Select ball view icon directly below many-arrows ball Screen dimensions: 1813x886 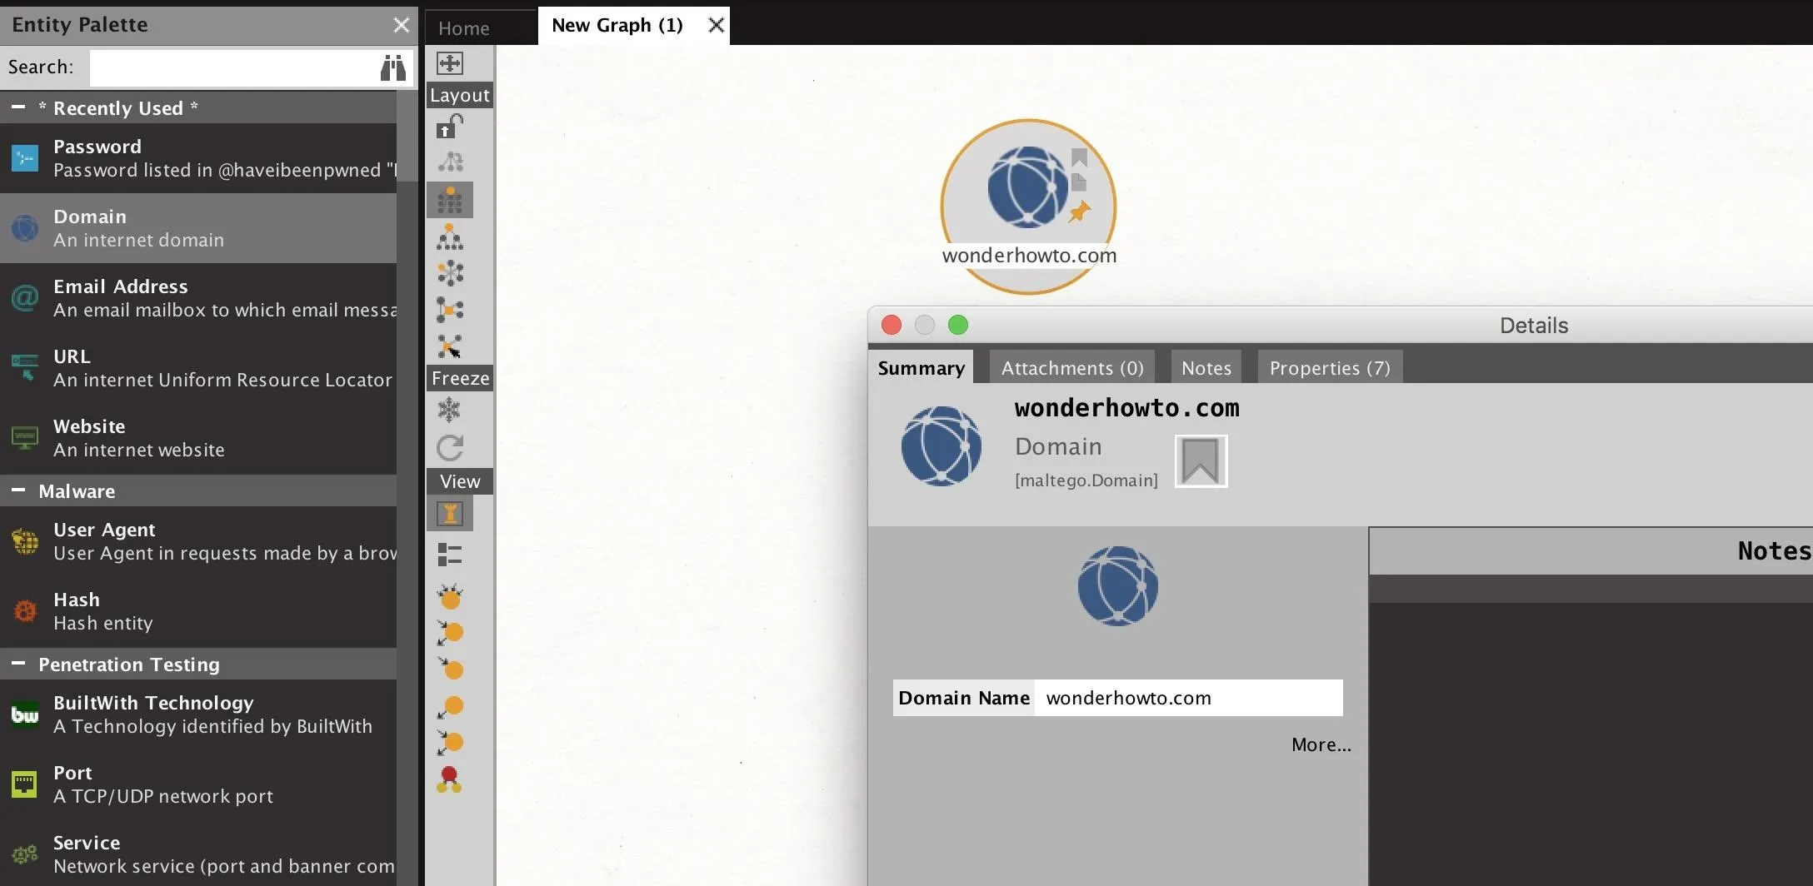(450, 633)
